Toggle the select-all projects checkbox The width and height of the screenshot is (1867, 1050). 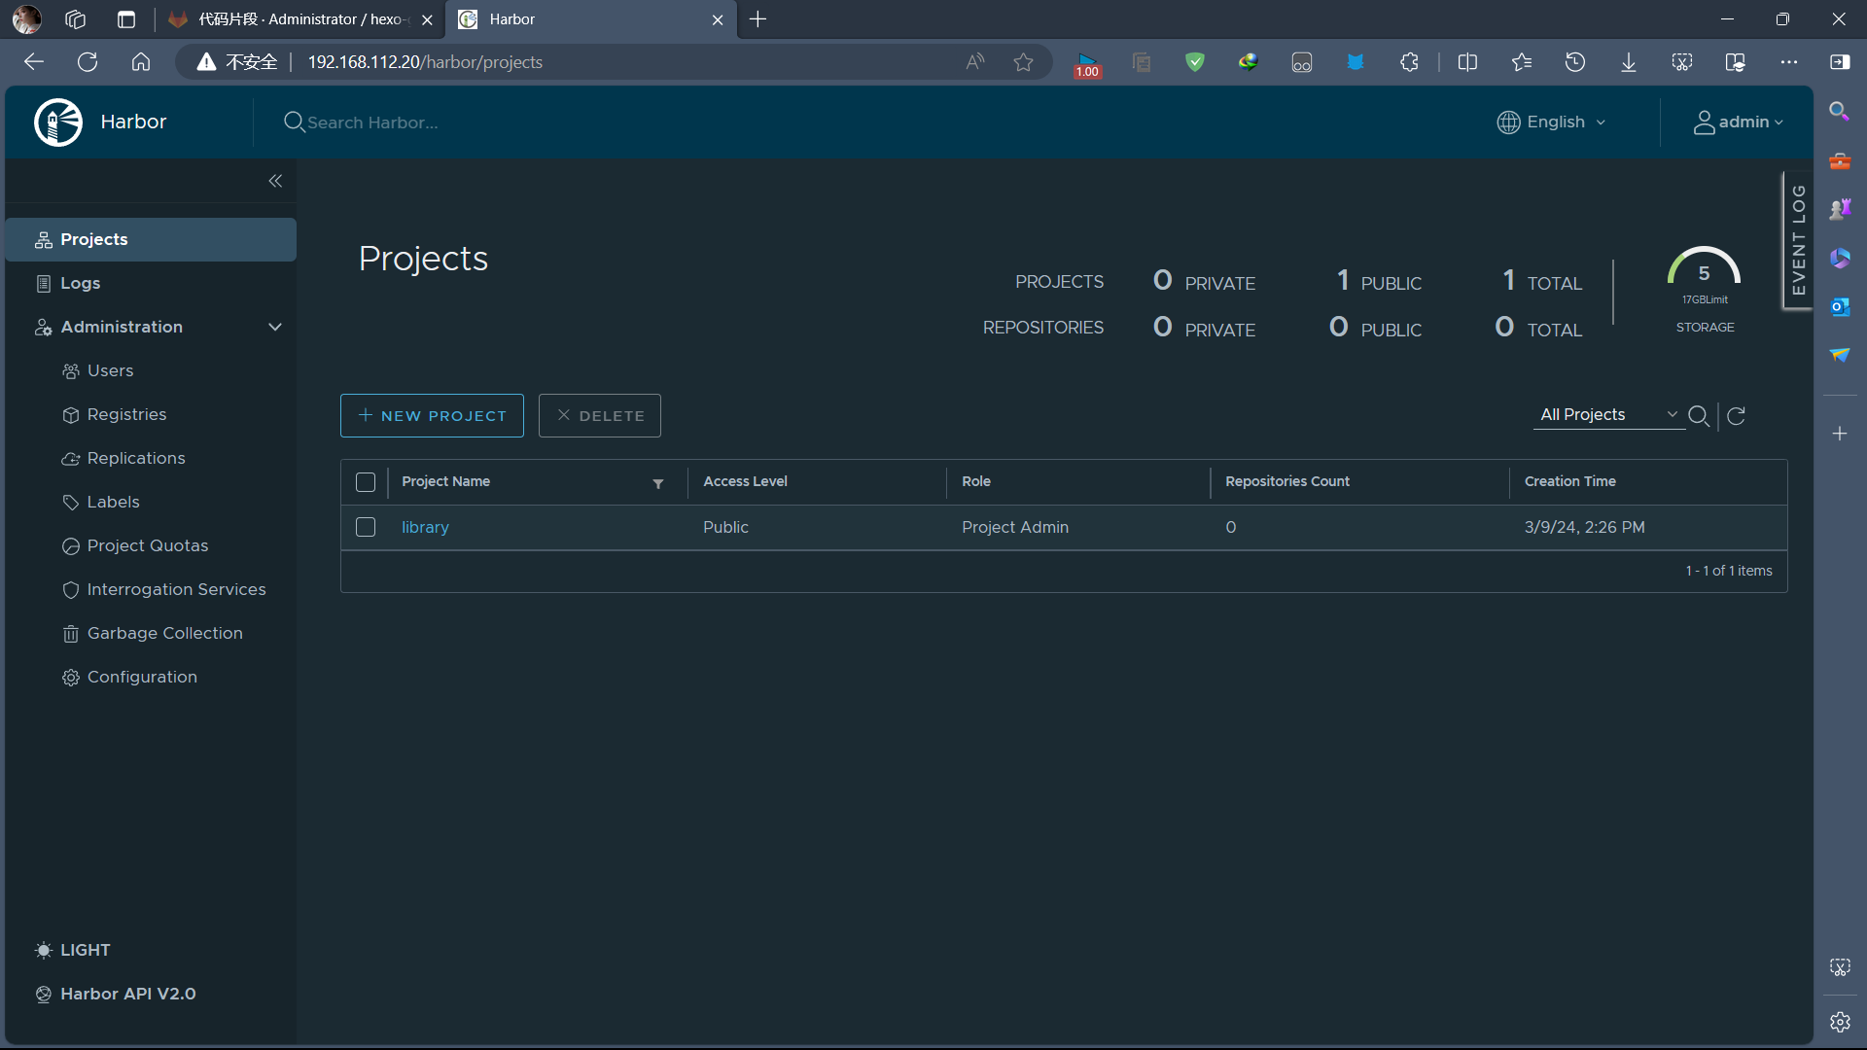coord(366,482)
